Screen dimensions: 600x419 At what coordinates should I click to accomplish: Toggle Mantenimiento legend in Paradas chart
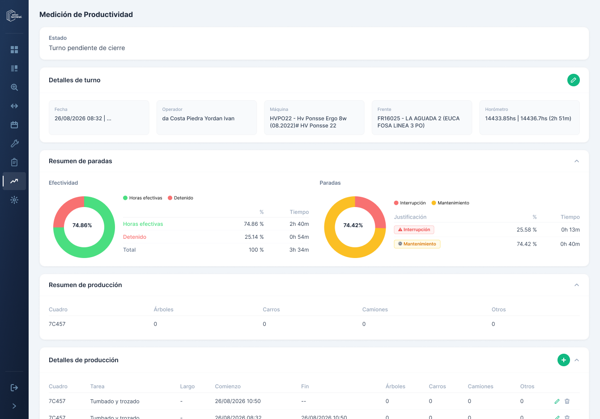pyautogui.click(x=450, y=203)
